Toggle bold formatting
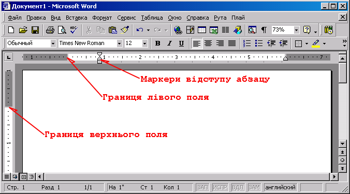350x194 pixels. tap(157, 43)
